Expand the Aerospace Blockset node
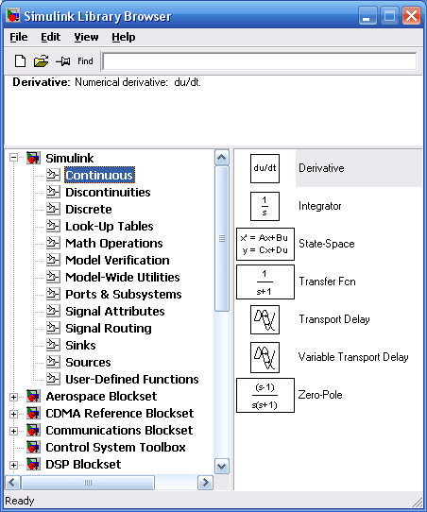 14,397
